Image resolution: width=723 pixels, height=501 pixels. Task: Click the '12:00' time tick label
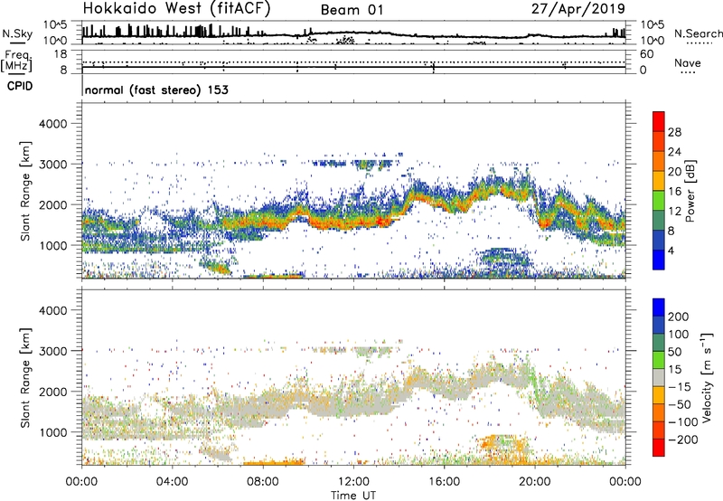[x=353, y=482]
